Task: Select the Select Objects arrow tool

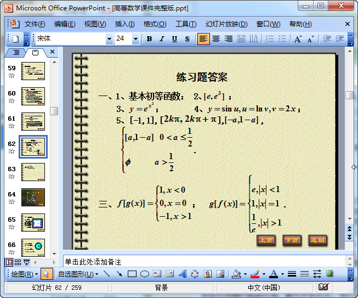Action: click(x=47, y=274)
